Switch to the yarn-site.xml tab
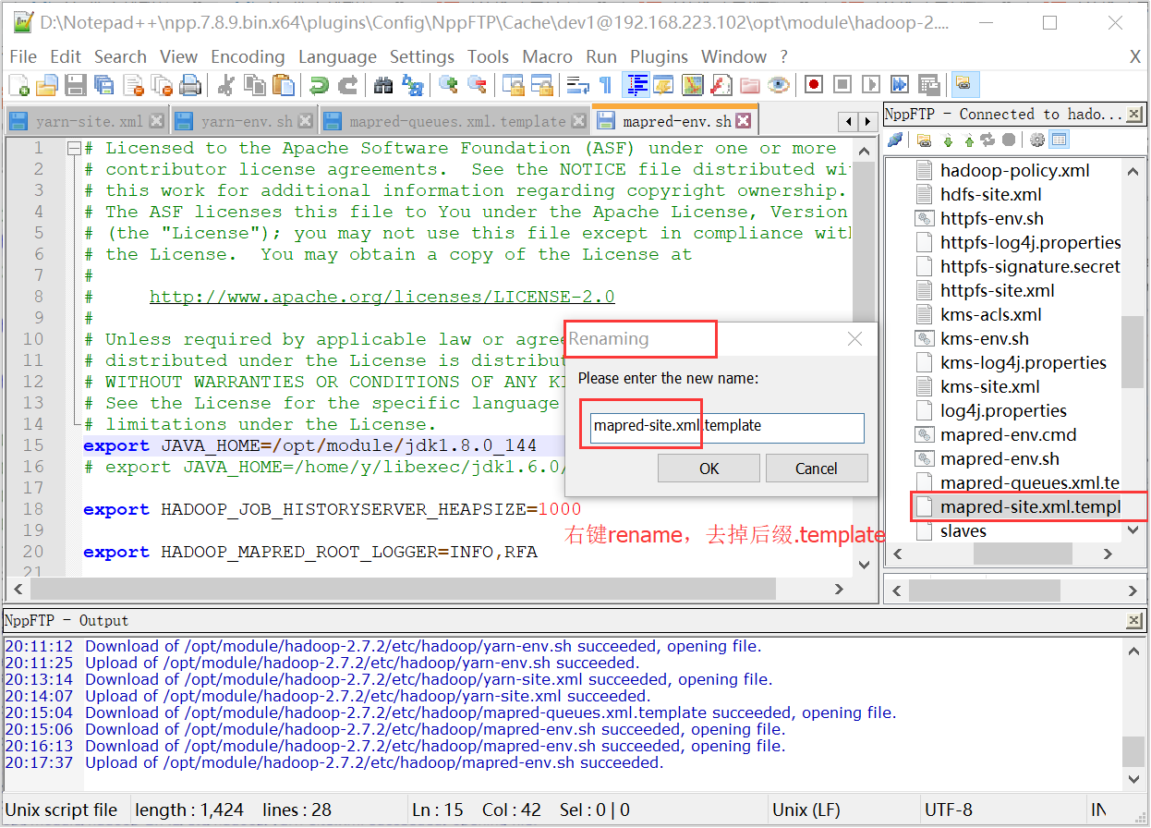1151x828 pixels. (x=87, y=121)
